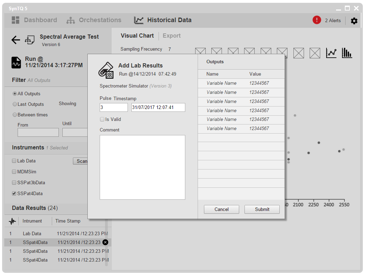Click the Value column header in Outputs

tap(255, 74)
